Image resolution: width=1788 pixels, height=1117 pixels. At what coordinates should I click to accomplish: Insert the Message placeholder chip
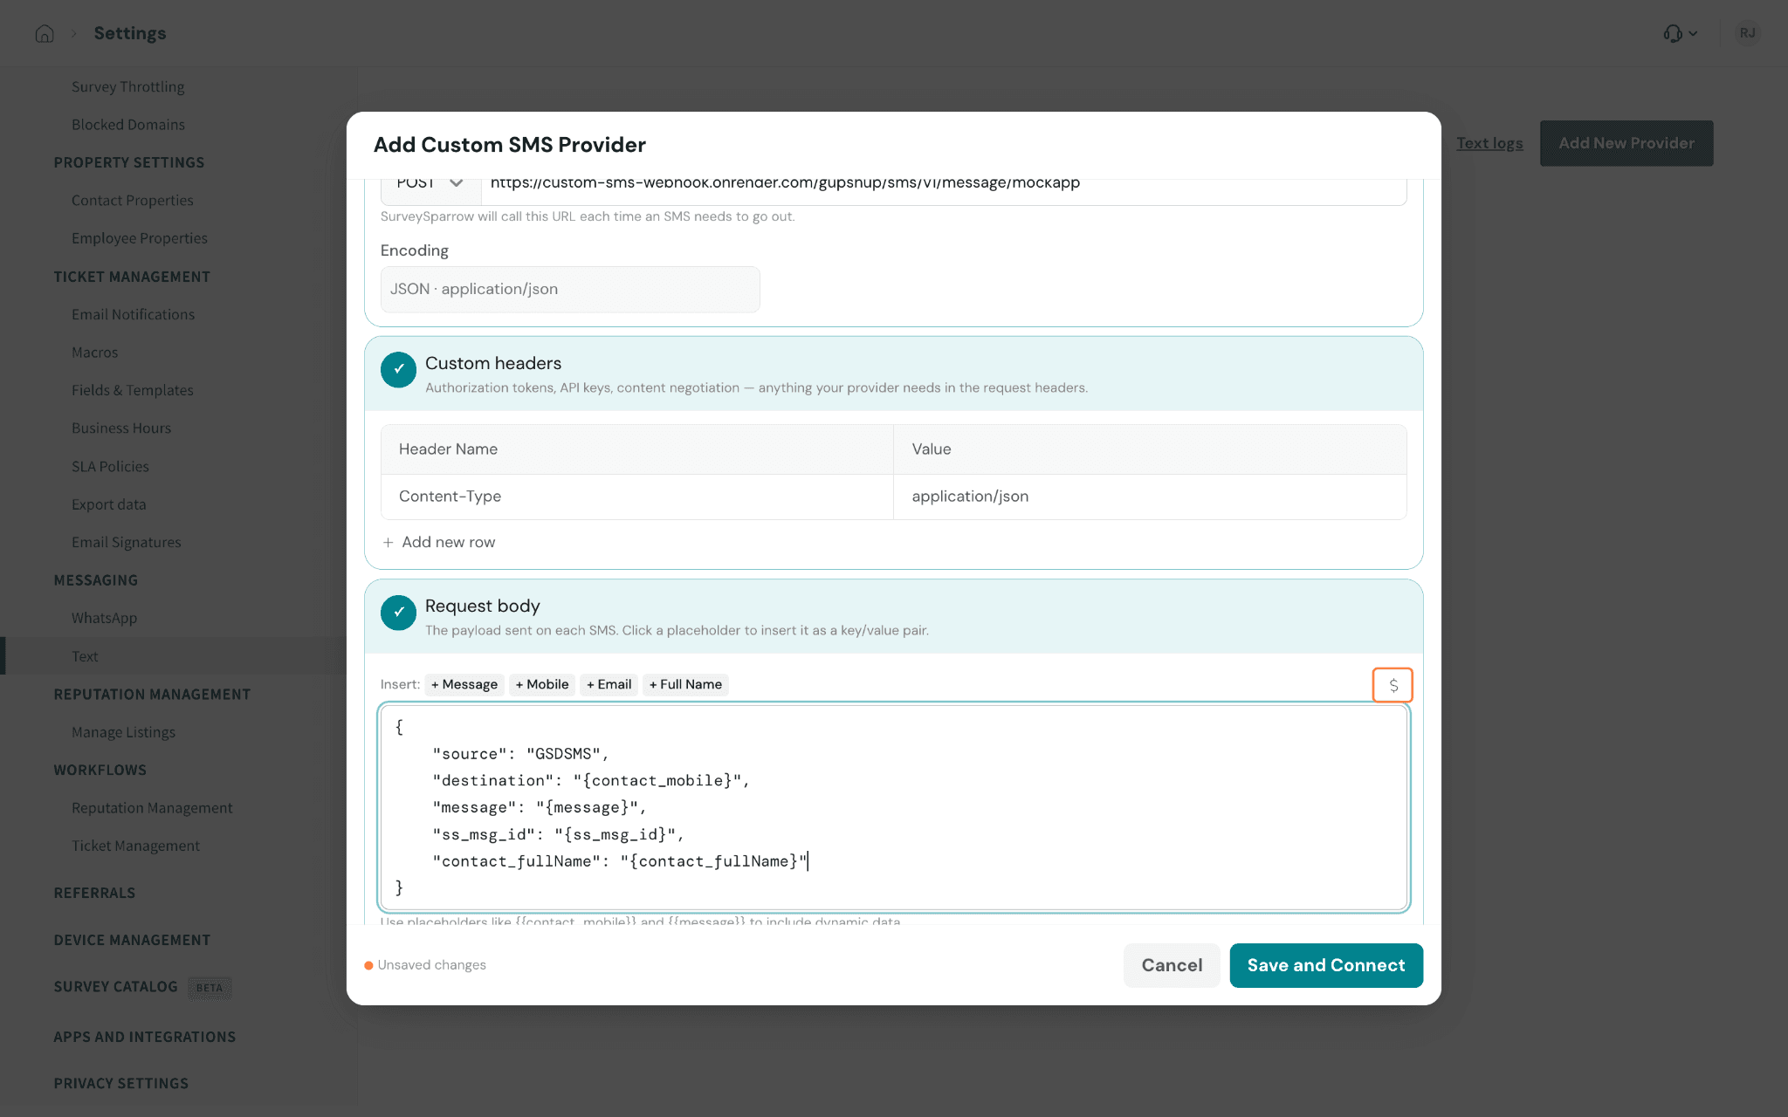click(x=464, y=684)
